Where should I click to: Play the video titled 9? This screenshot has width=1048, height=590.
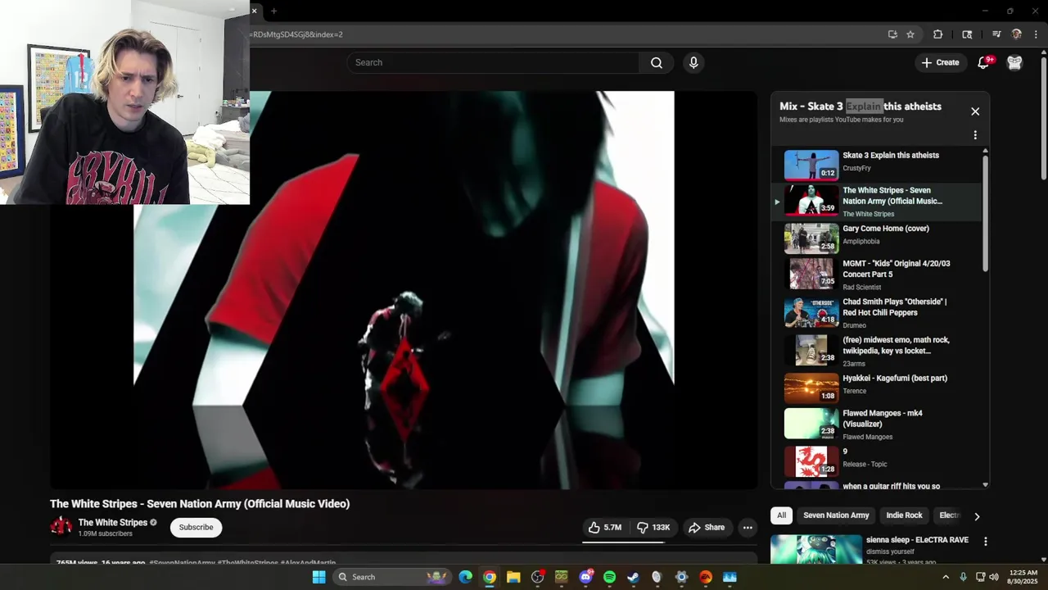pos(876,460)
